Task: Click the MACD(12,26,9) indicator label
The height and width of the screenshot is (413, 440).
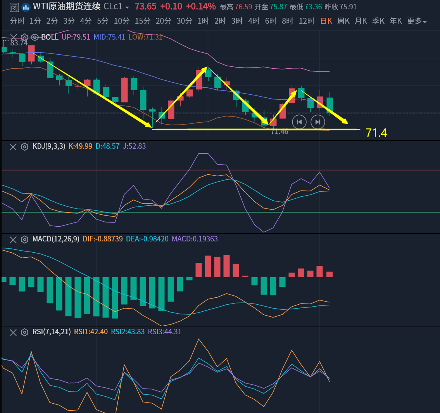Action: (x=56, y=239)
